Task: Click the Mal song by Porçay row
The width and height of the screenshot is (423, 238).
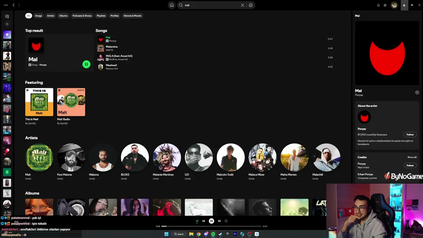Action: point(215,39)
